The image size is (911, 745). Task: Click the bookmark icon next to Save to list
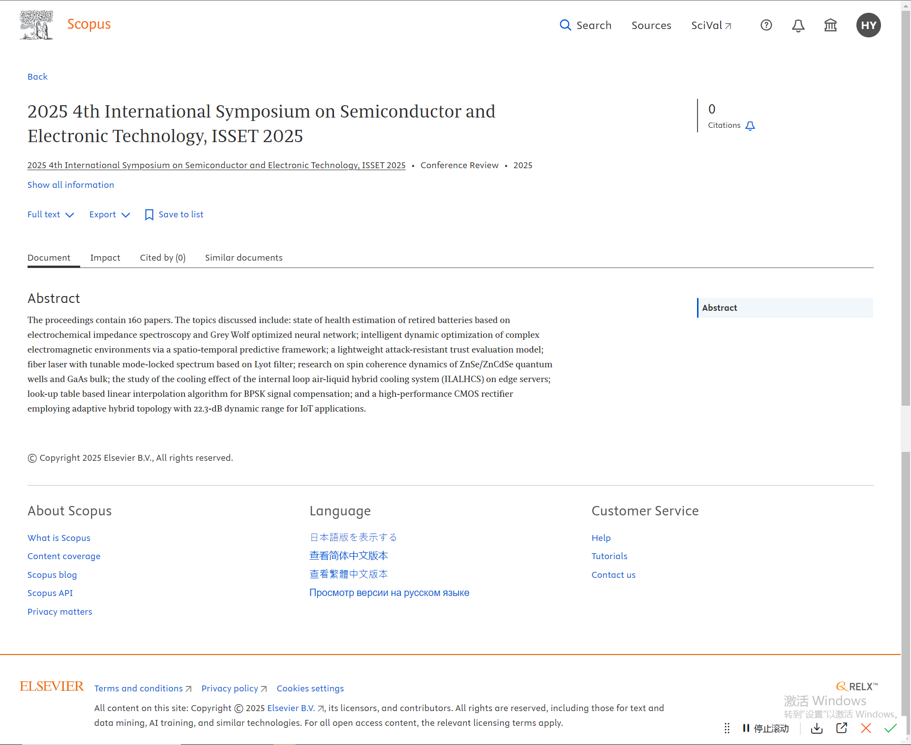(149, 214)
